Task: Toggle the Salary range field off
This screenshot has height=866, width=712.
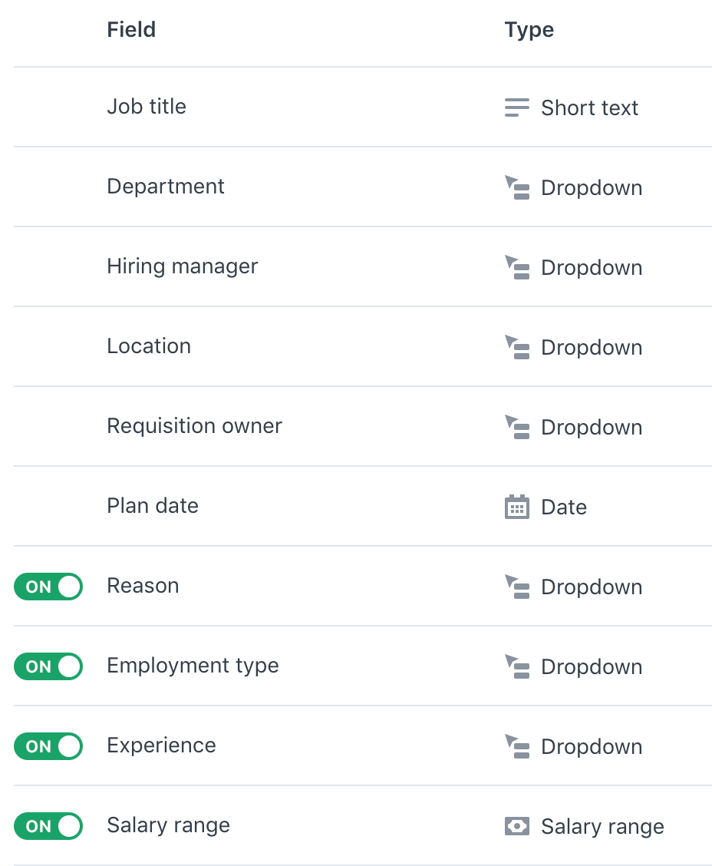Action: 48,827
